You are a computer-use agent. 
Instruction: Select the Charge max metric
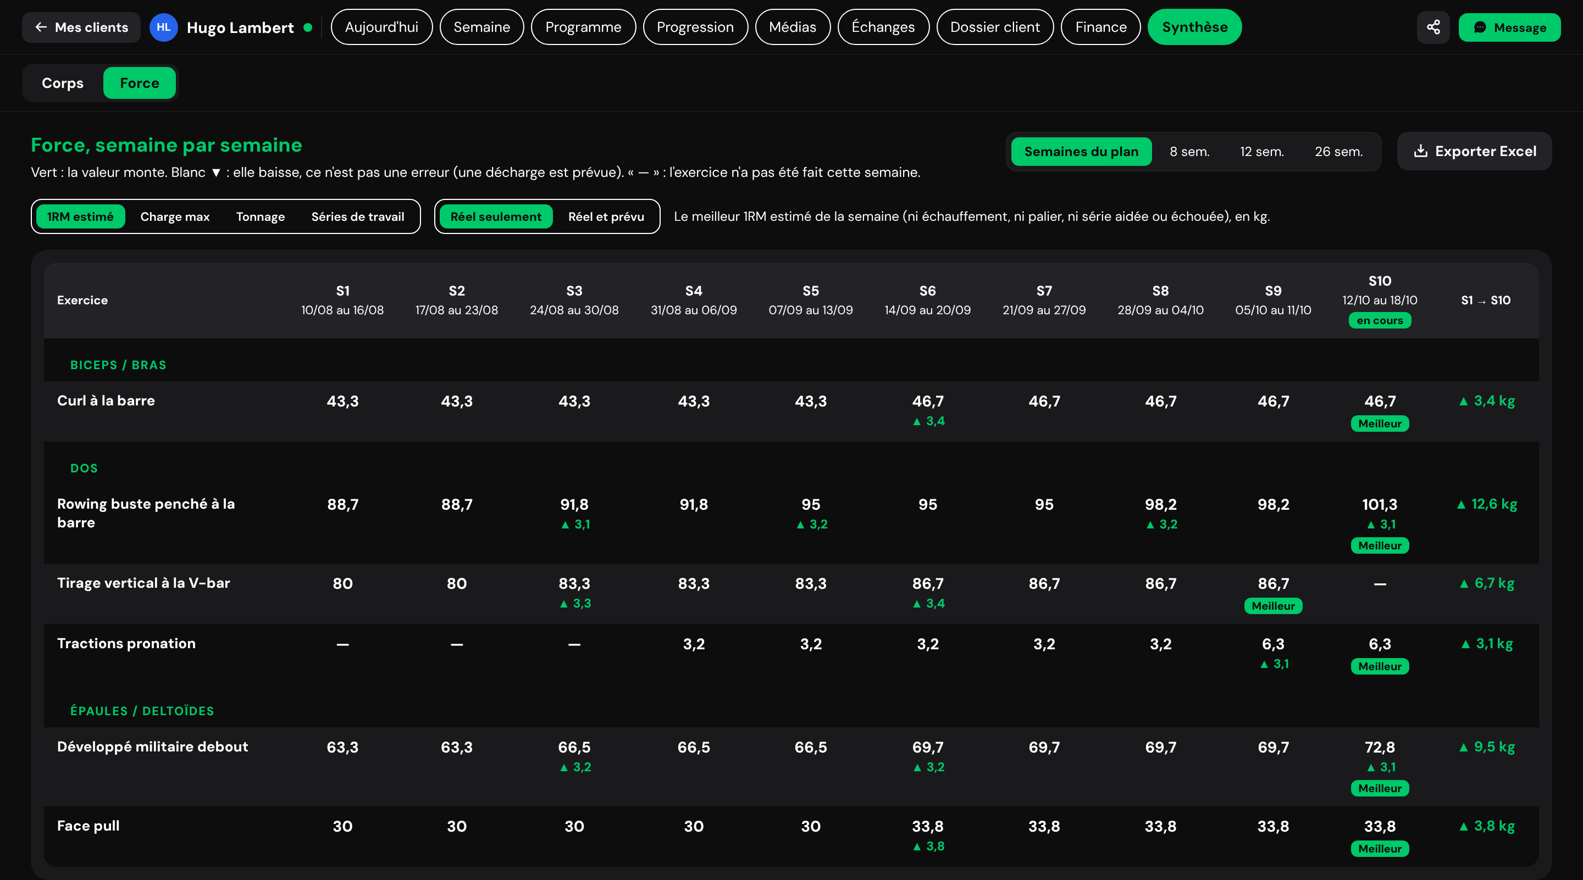click(x=175, y=216)
